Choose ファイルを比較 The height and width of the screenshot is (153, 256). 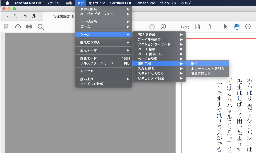(x=103, y=84)
